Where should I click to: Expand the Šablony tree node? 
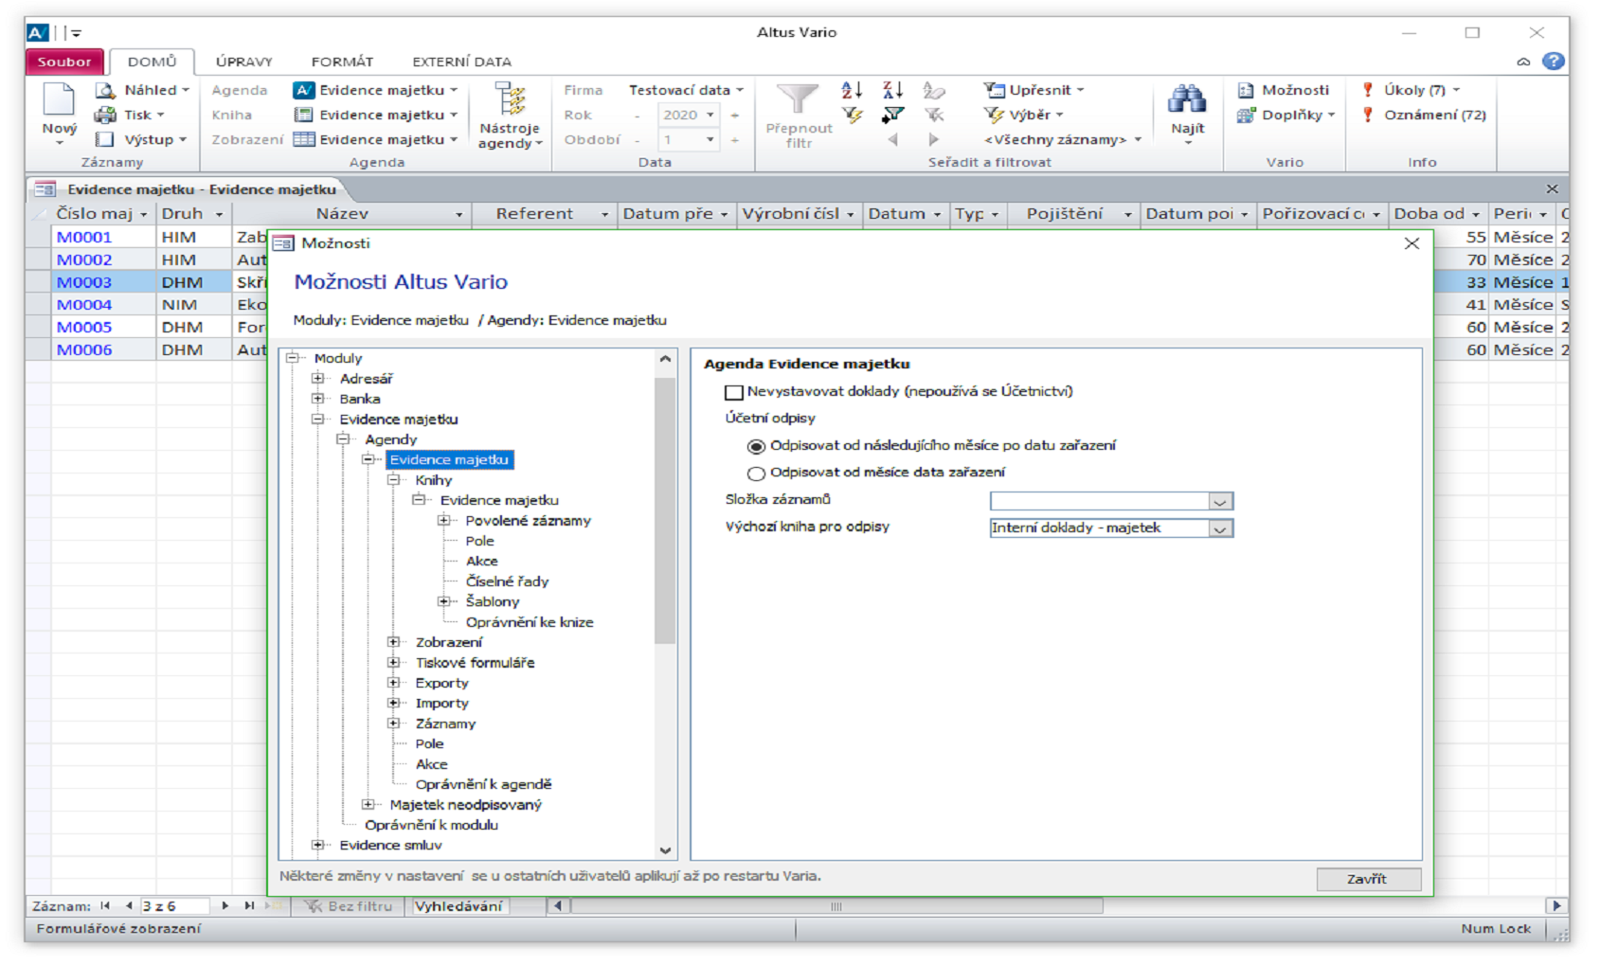pos(444,601)
